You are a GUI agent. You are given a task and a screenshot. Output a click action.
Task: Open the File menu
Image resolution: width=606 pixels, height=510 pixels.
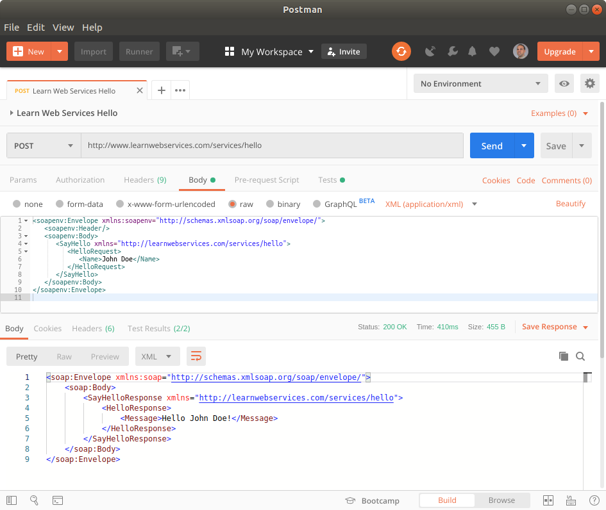click(12, 28)
